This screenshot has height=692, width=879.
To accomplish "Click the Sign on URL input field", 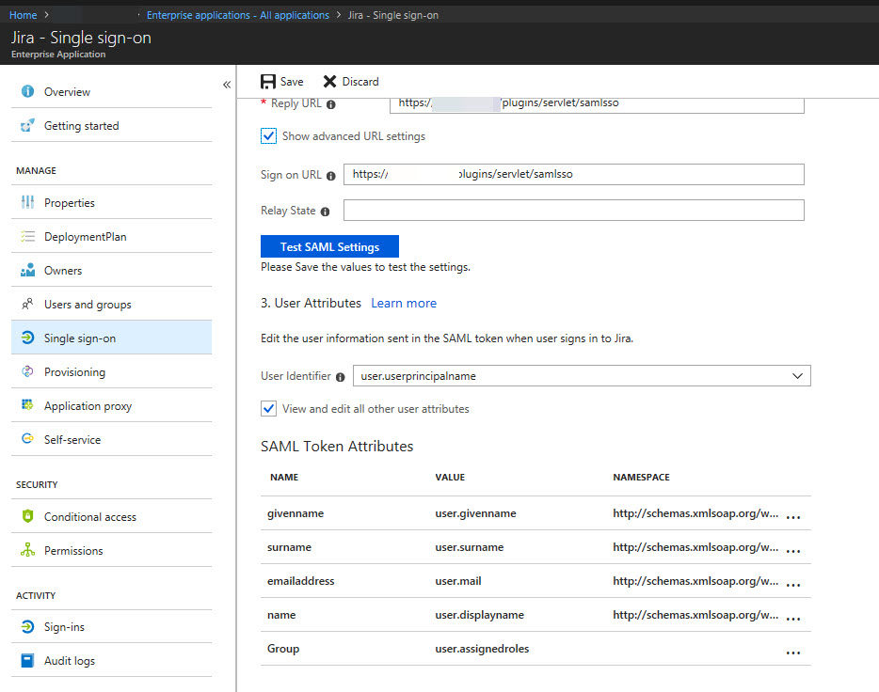I will coord(574,174).
